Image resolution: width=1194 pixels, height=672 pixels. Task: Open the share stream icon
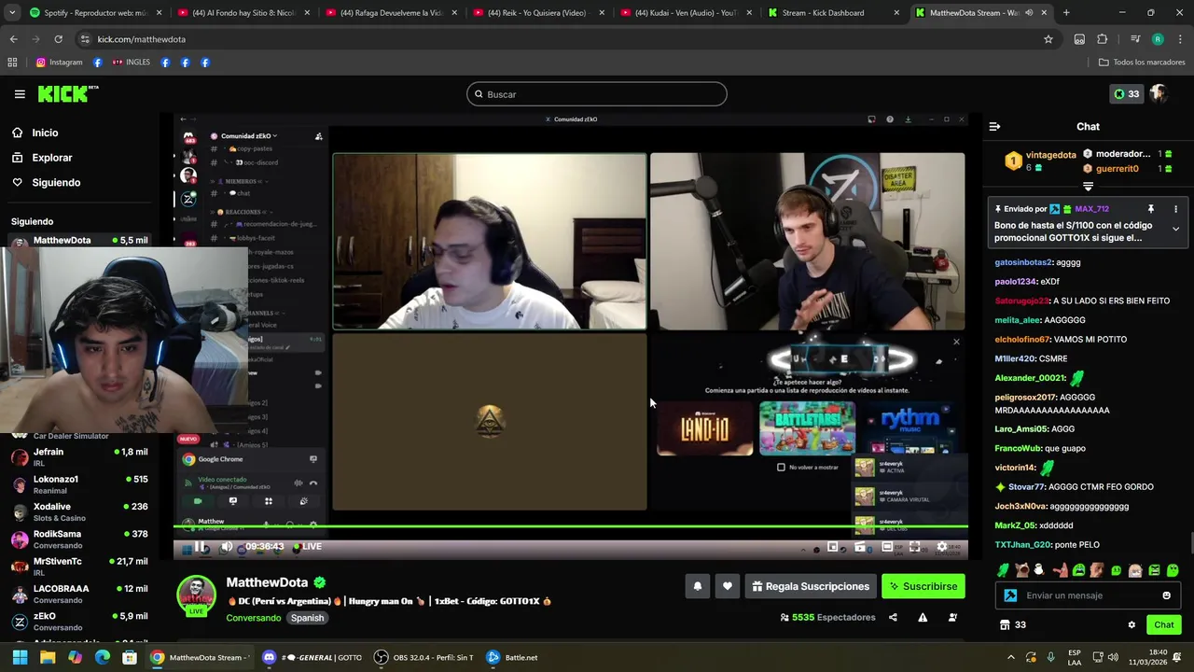click(x=893, y=617)
